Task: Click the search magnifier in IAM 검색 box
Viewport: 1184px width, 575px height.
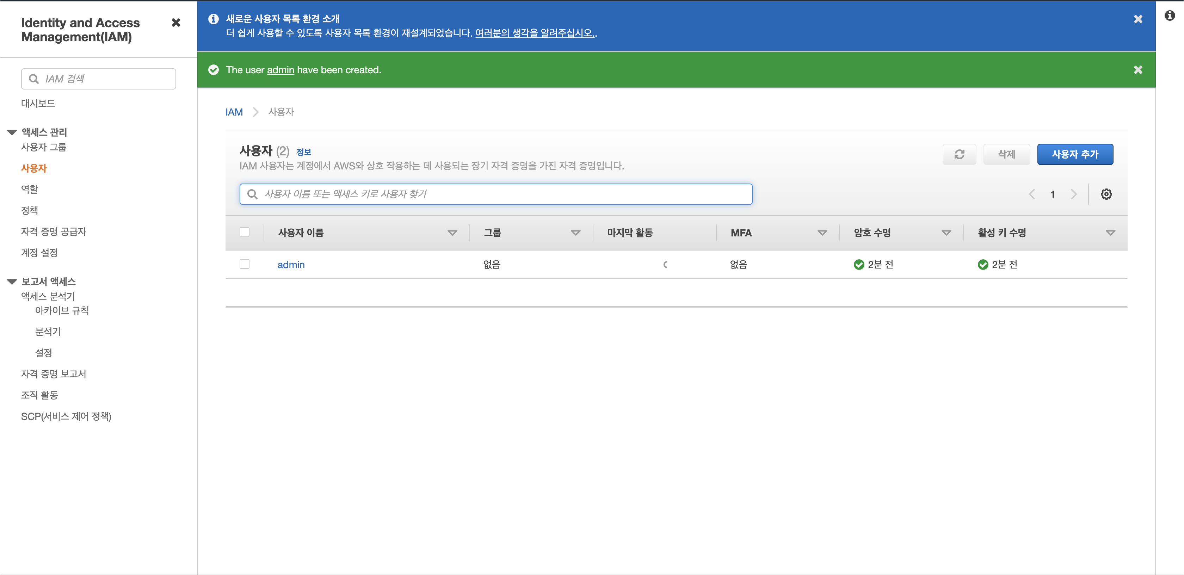Action: [33, 79]
